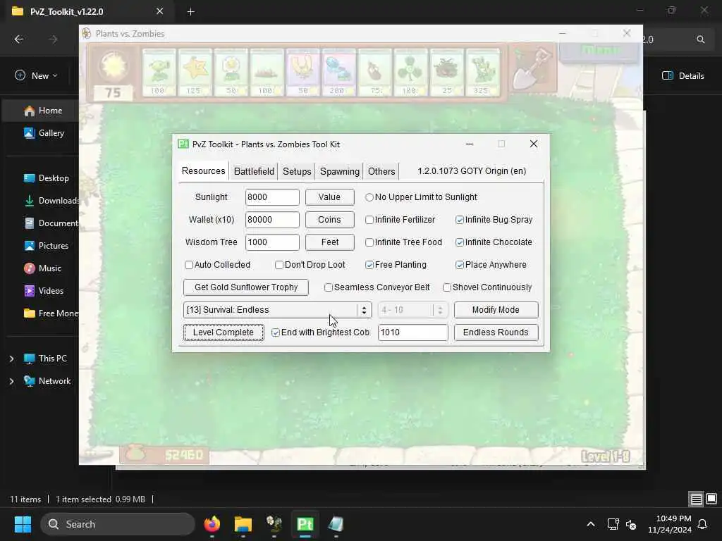Open the Spawning tab
This screenshot has width=722, height=541.
340,172
